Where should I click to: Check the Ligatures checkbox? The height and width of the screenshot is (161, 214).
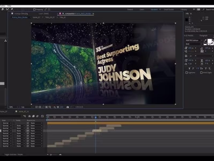pyautogui.click(x=186, y=72)
